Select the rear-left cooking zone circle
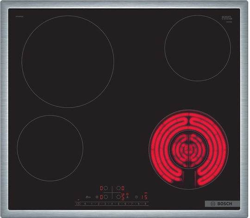This screenshot has width=250, height=218. click(106, 188)
